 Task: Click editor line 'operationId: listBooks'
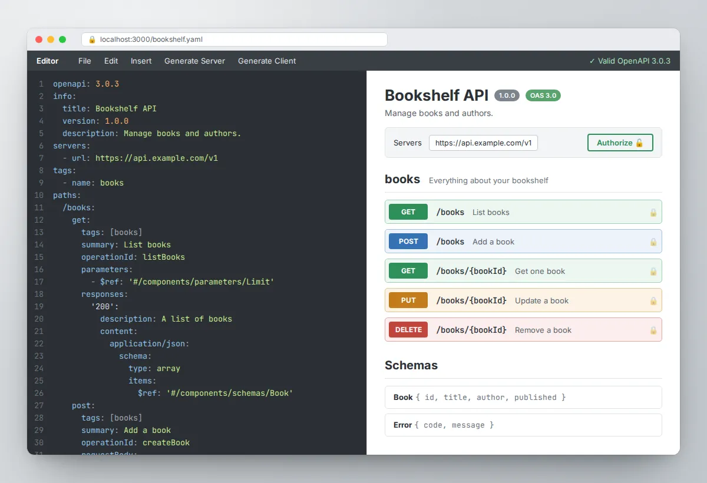[133, 257]
